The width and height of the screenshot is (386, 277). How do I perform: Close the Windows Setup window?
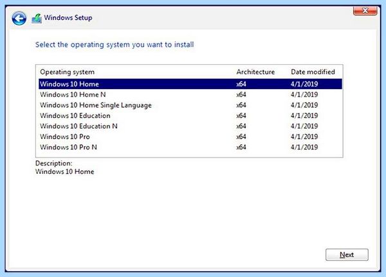[365, 11]
